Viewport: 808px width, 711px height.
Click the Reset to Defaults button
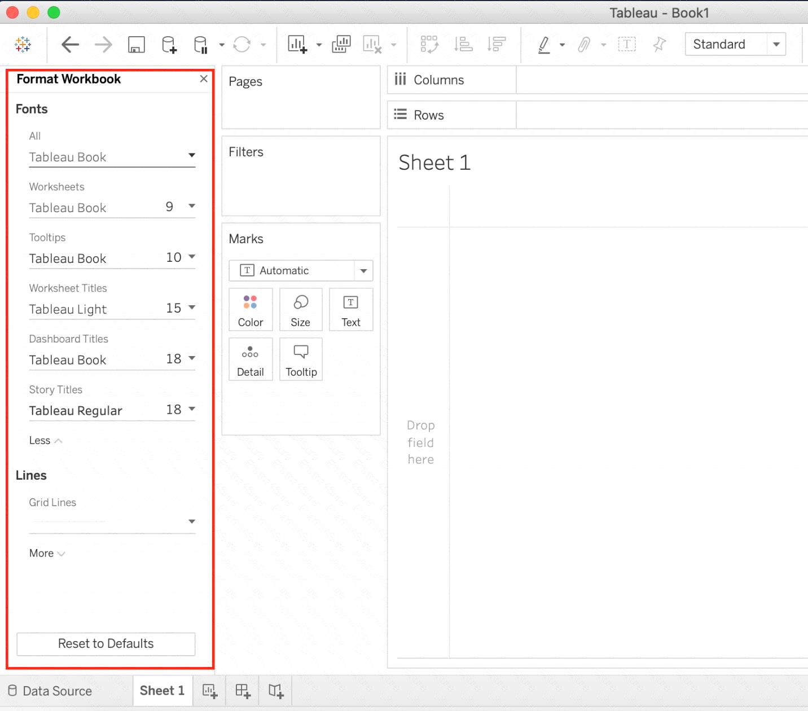click(106, 644)
